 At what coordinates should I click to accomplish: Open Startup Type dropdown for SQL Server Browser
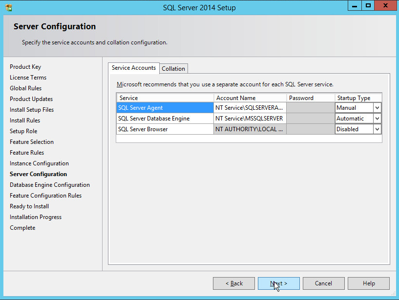377,129
